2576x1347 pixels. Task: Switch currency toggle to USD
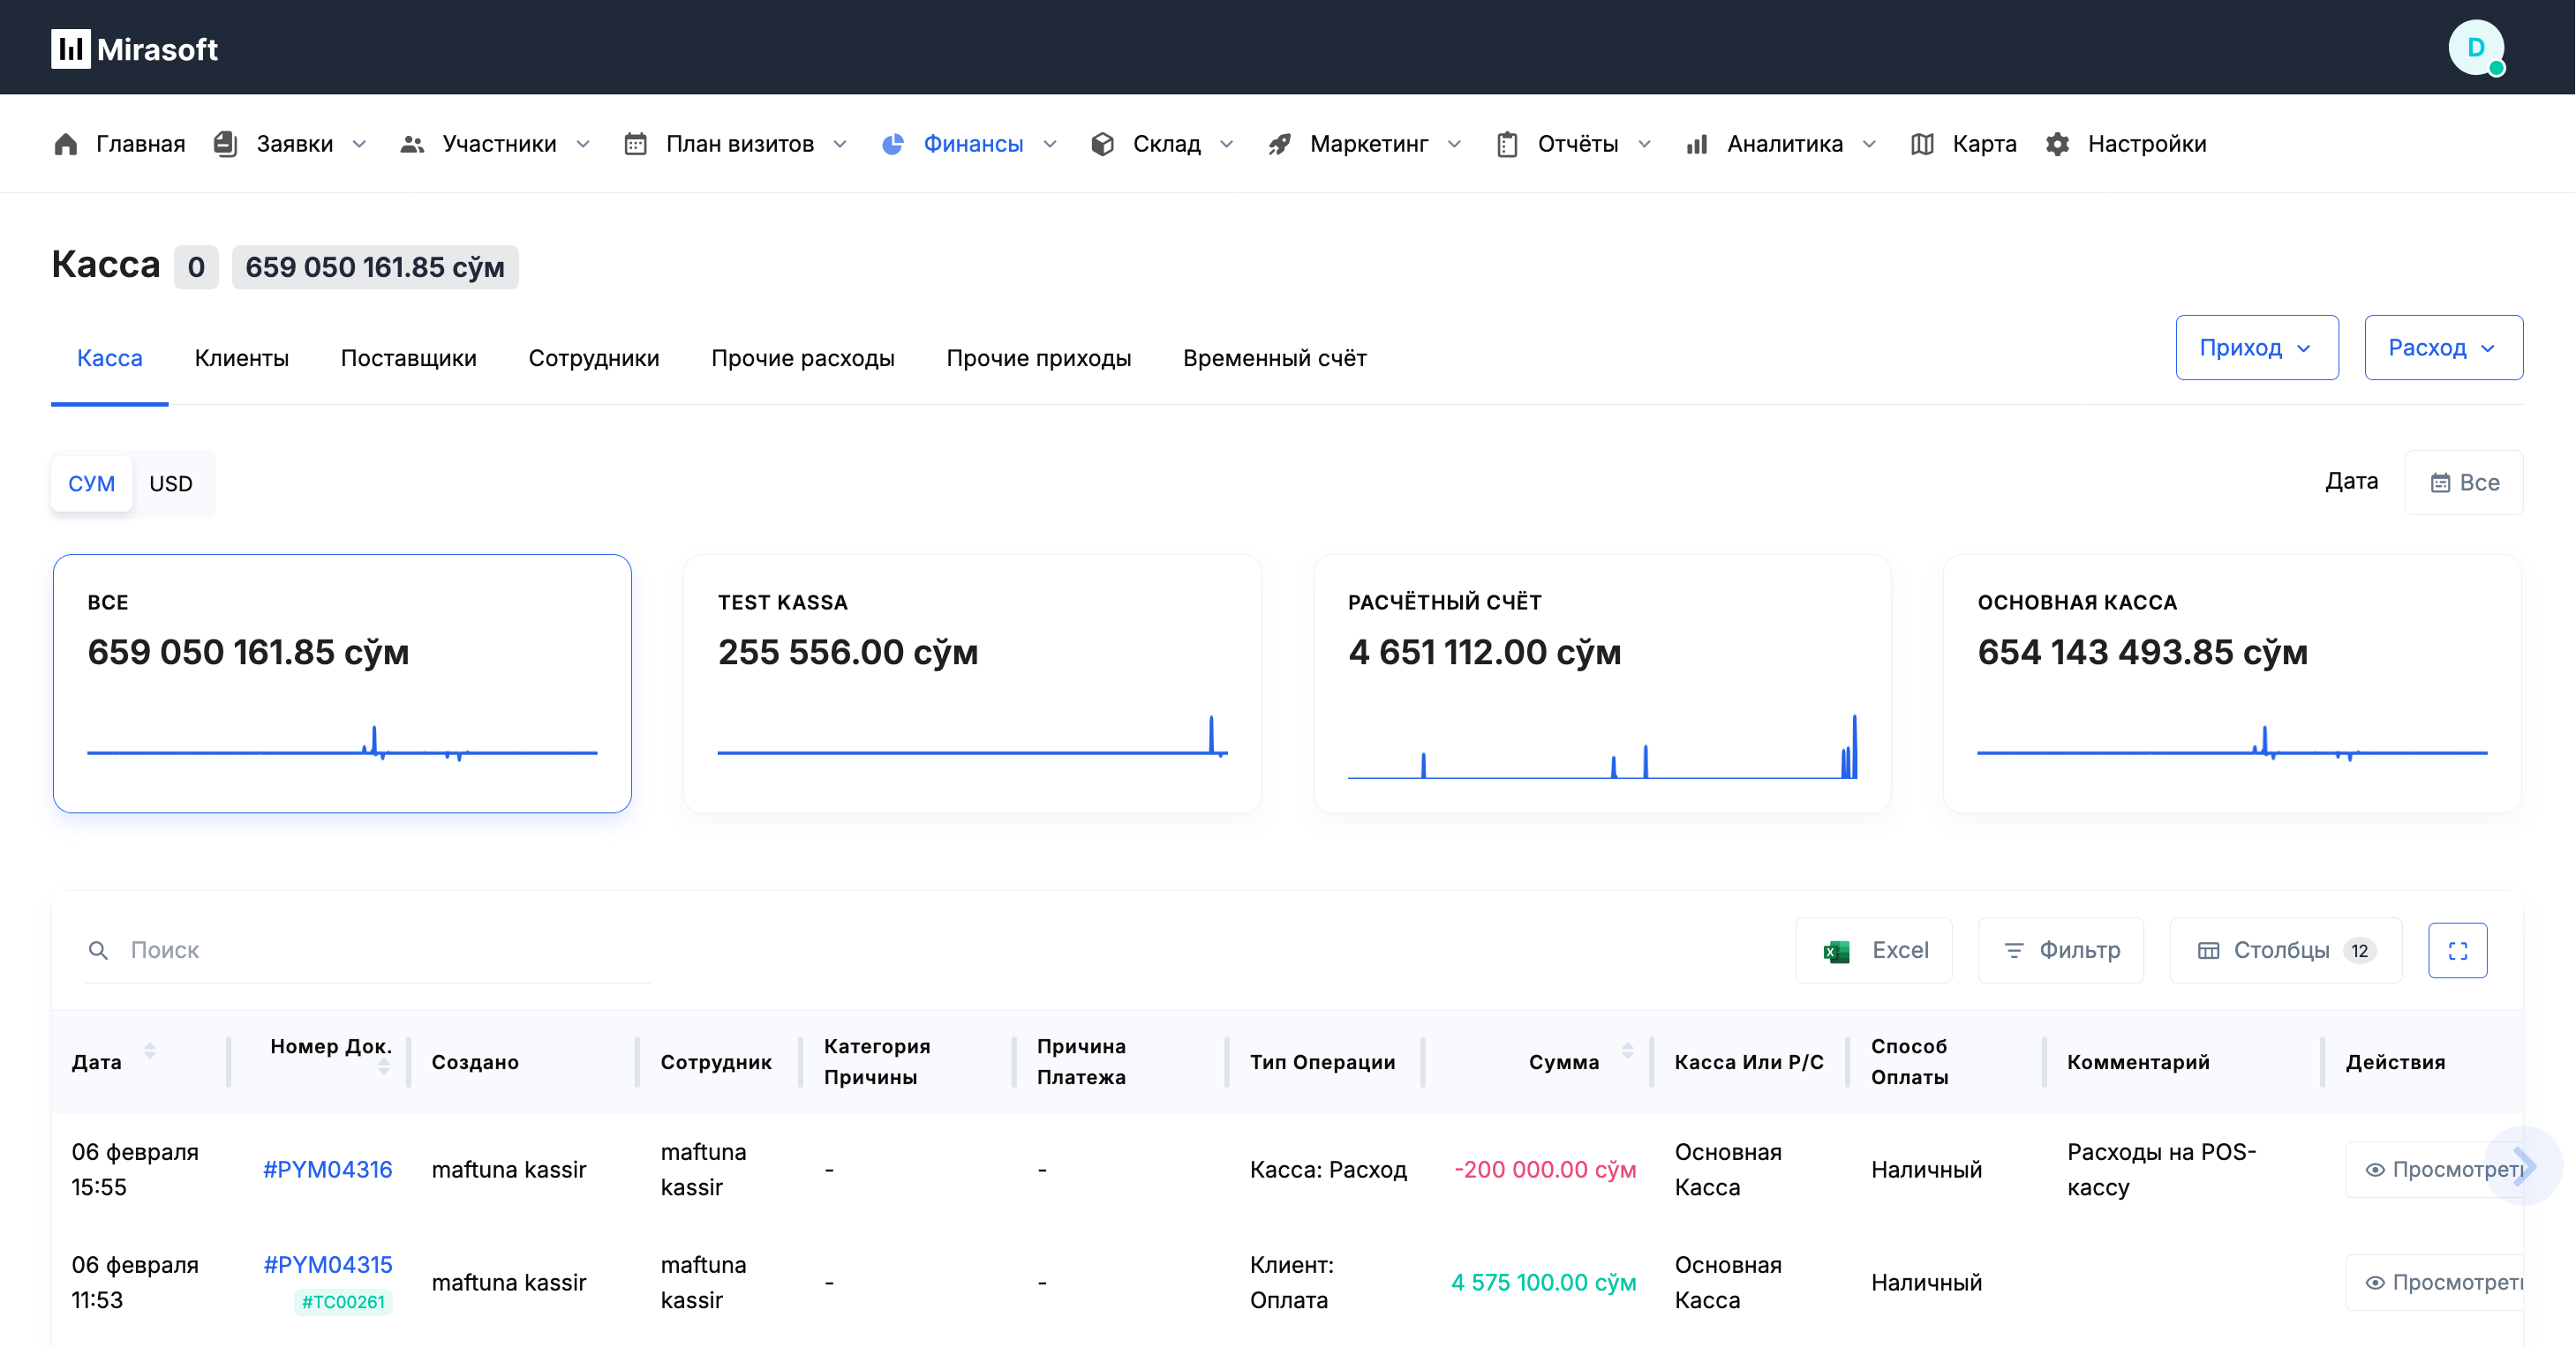click(x=171, y=483)
